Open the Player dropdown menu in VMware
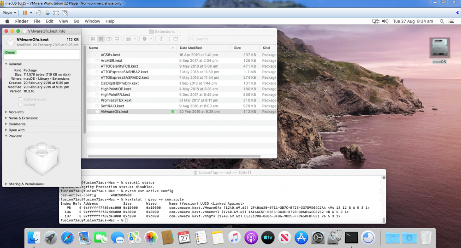 [x=9, y=12]
